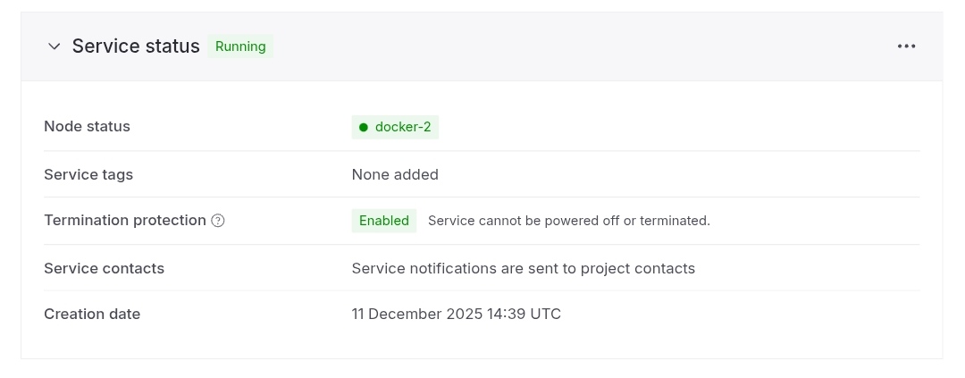Viewport: 965px width, 378px height.
Task: Click the Creation date row label
Action: (92, 315)
